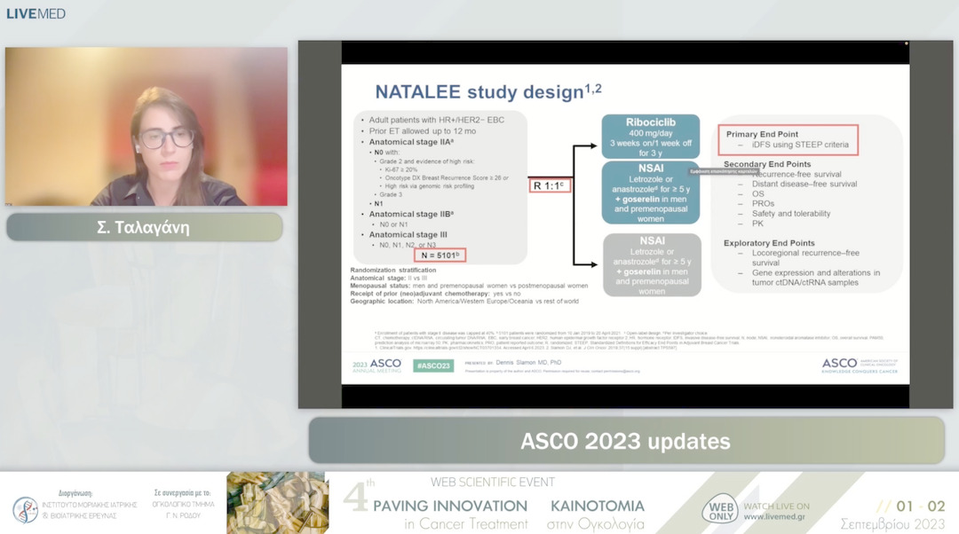Click Gene expression and alterations text
The image size is (959, 534).
[x=816, y=278]
